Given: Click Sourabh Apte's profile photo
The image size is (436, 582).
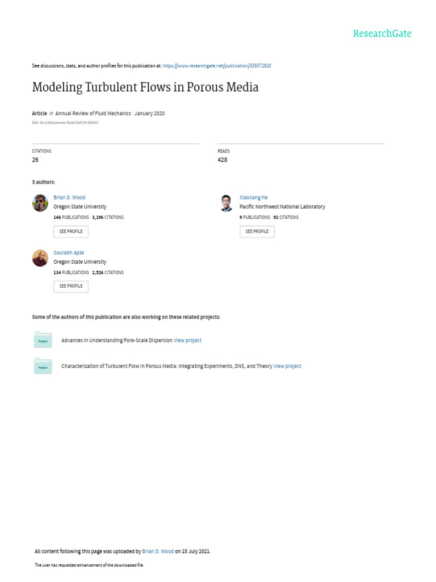Looking at the screenshot, I should tap(40, 258).
